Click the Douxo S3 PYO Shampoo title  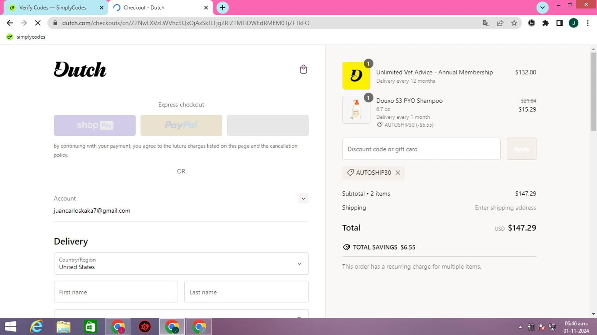point(410,101)
